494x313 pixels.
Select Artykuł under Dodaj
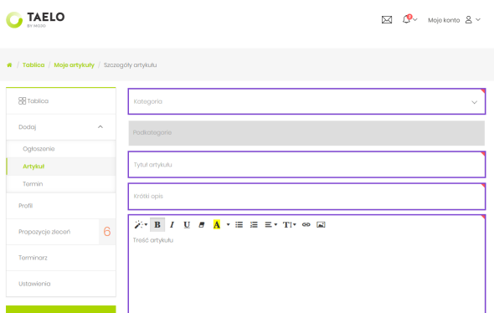coord(61,167)
